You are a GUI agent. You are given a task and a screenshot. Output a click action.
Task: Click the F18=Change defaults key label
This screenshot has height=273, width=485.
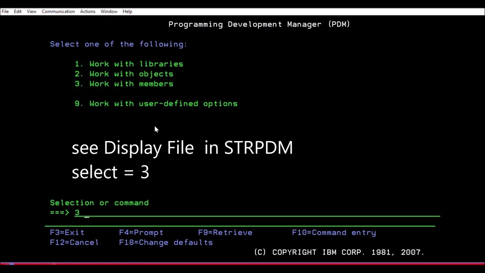click(x=166, y=242)
